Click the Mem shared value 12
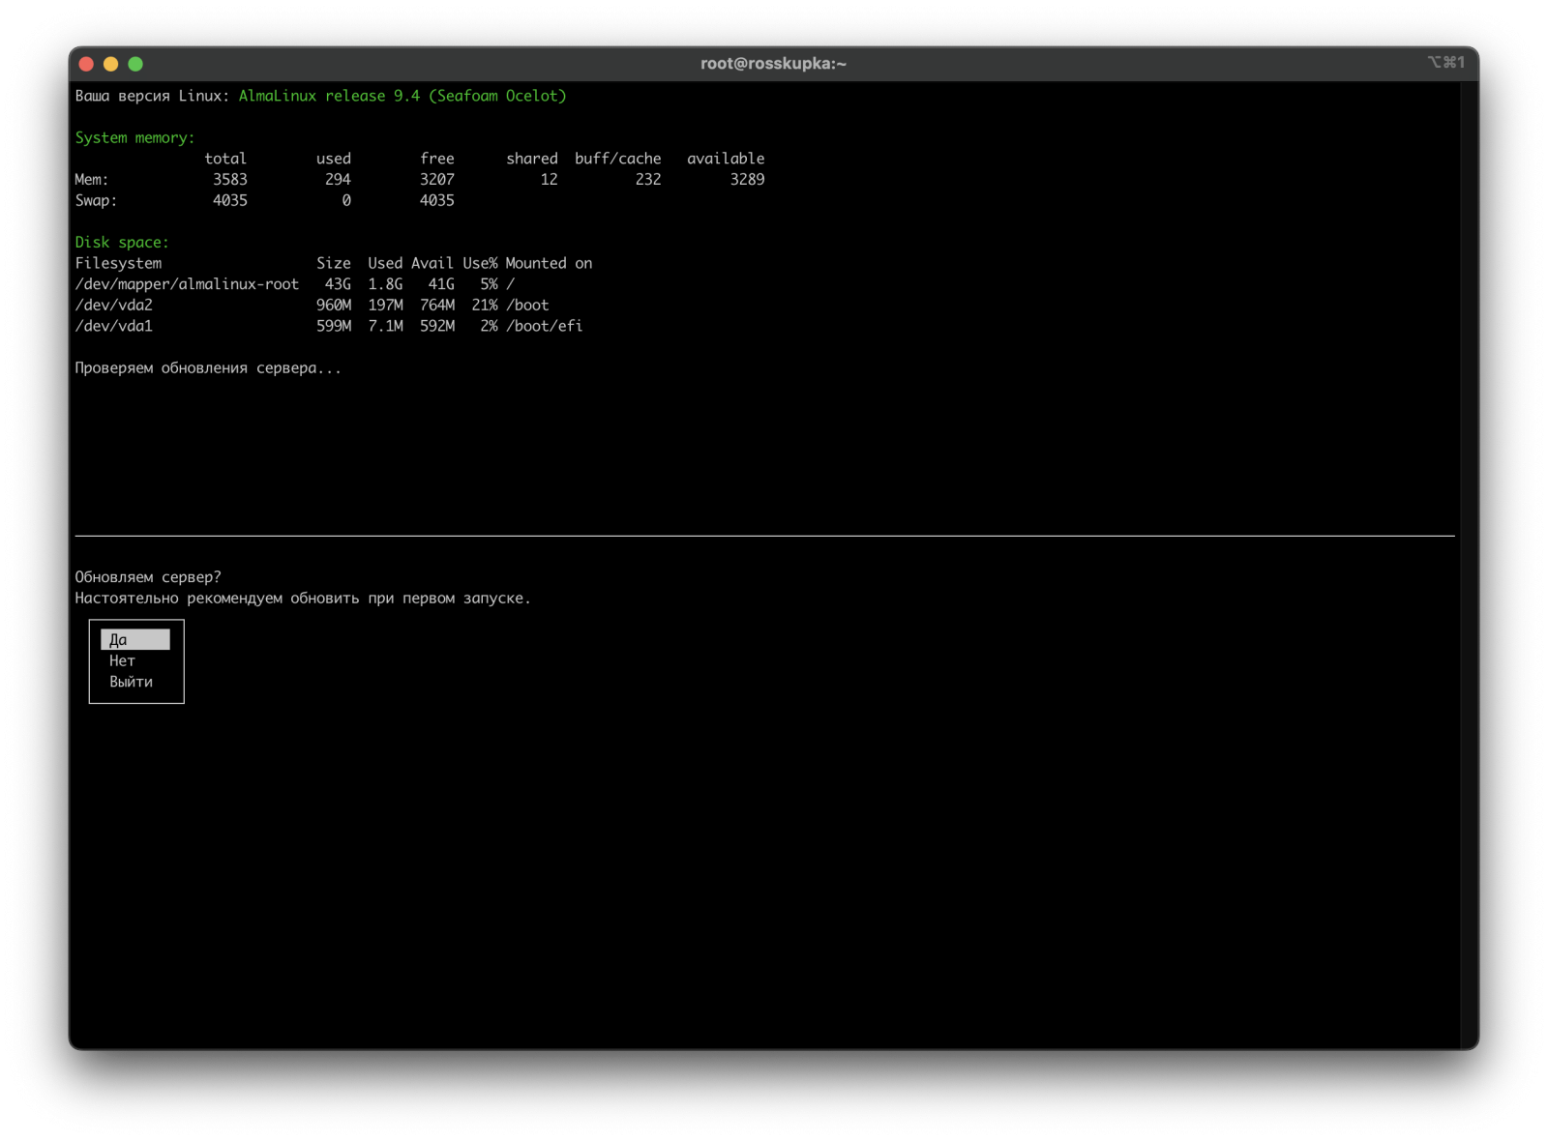 [550, 179]
